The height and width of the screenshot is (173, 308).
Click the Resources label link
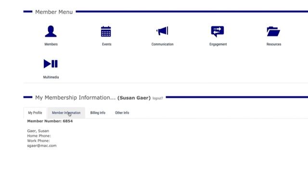coord(274,44)
